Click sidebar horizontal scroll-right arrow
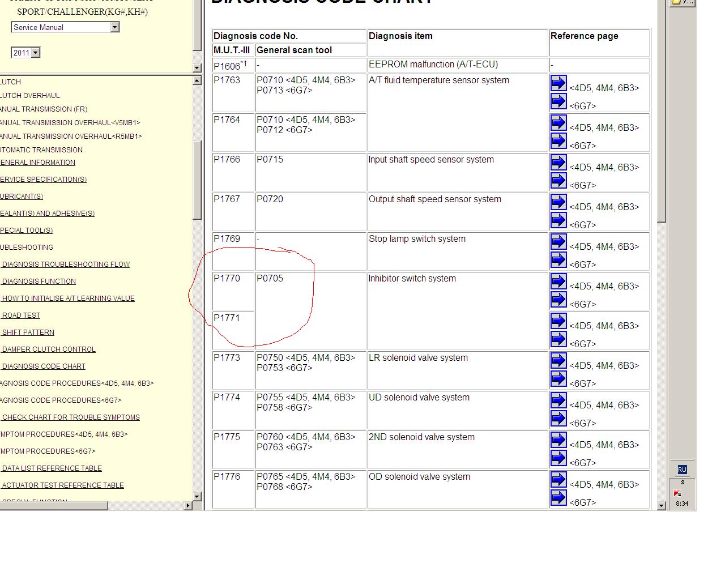This screenshot has height=580, width=725. pyautogui.click(x=188, y=505)
